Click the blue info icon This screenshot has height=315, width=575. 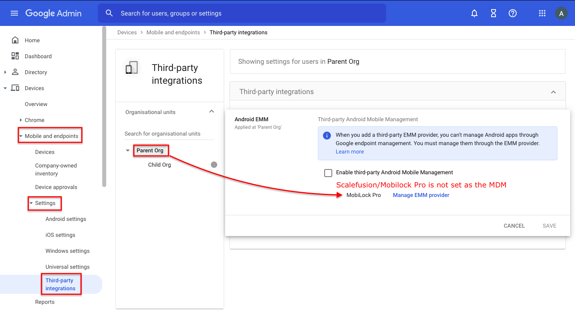[x=327, y=135]
